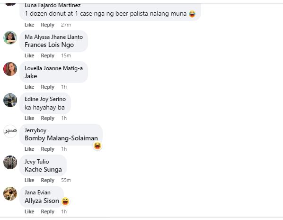Viewport: 283px width, 220px height.
Task: Open tagged profile Allyza Sison
Action: (x=42, y=201)
